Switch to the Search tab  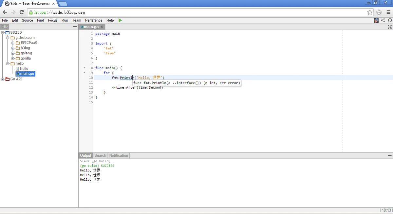point(100,155)
